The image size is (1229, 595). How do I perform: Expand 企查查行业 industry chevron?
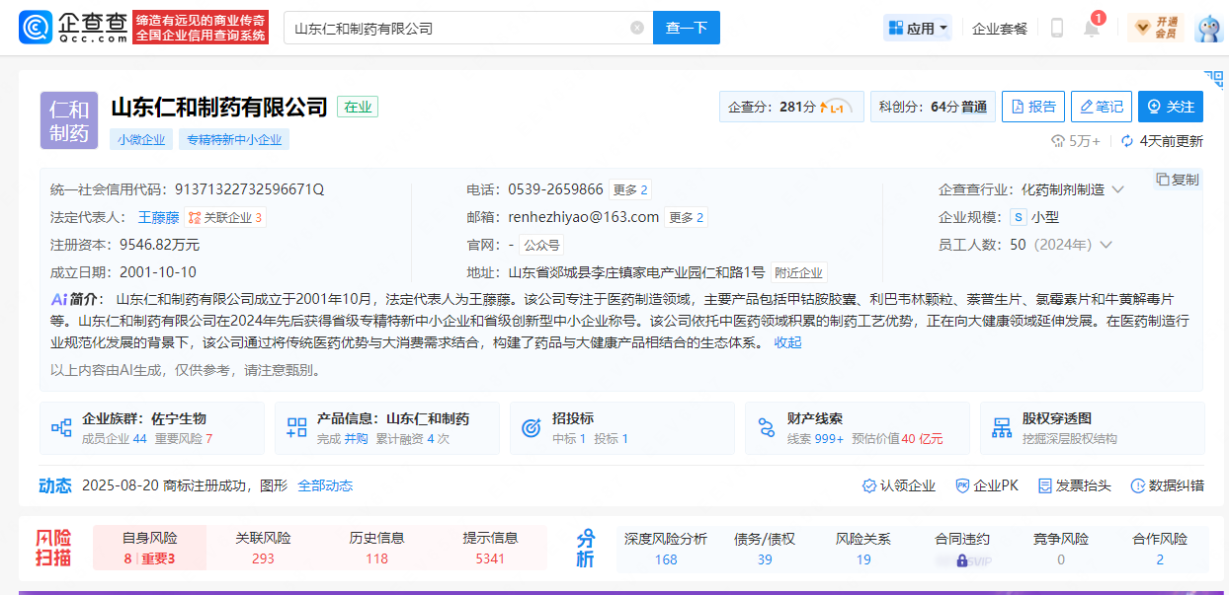(x=1117, y=189)
